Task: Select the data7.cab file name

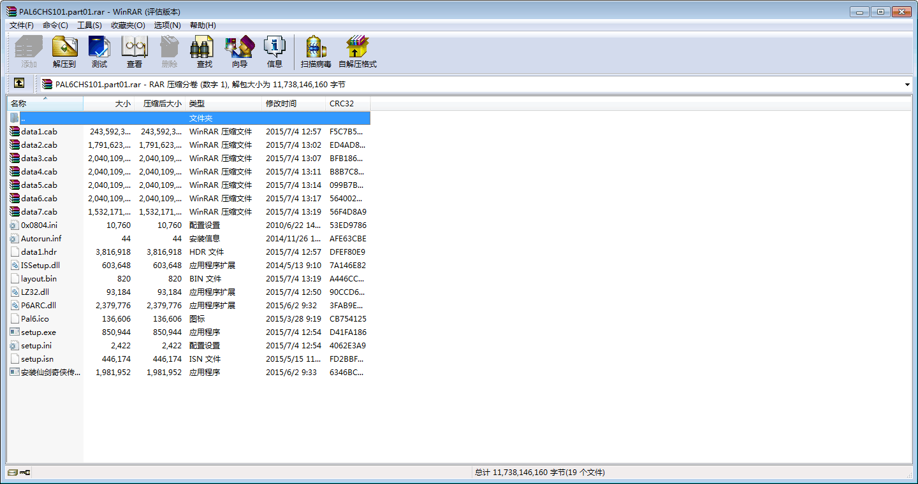Action: click(39, 211)
